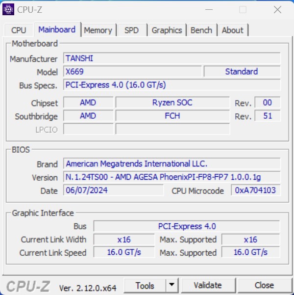This screenshot has height=295, width=294.
Task: Click the Tools button
Action: pyautogui.click(x=145, y=285)
